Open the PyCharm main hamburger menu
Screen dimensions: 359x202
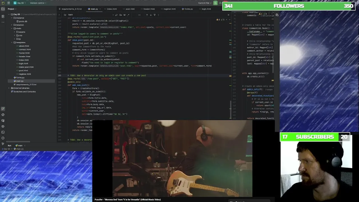point(9,3)
